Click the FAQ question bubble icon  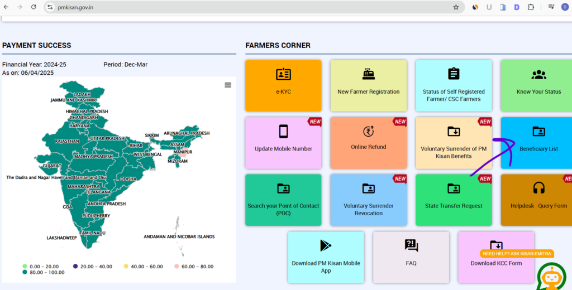(411, 245)
